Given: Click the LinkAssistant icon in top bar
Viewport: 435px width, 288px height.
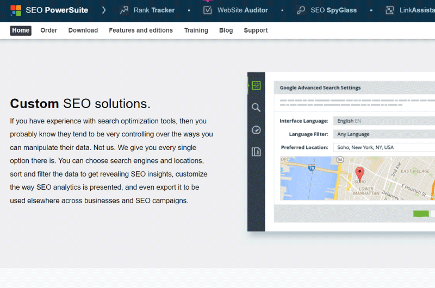Looking at the screenshot, I should pyautogui.click(x=390, y=10).
